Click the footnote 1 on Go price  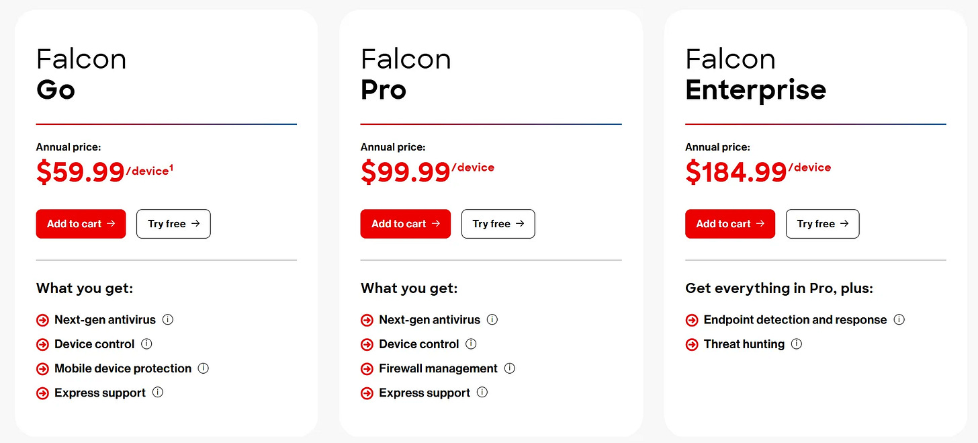point(171,168)
